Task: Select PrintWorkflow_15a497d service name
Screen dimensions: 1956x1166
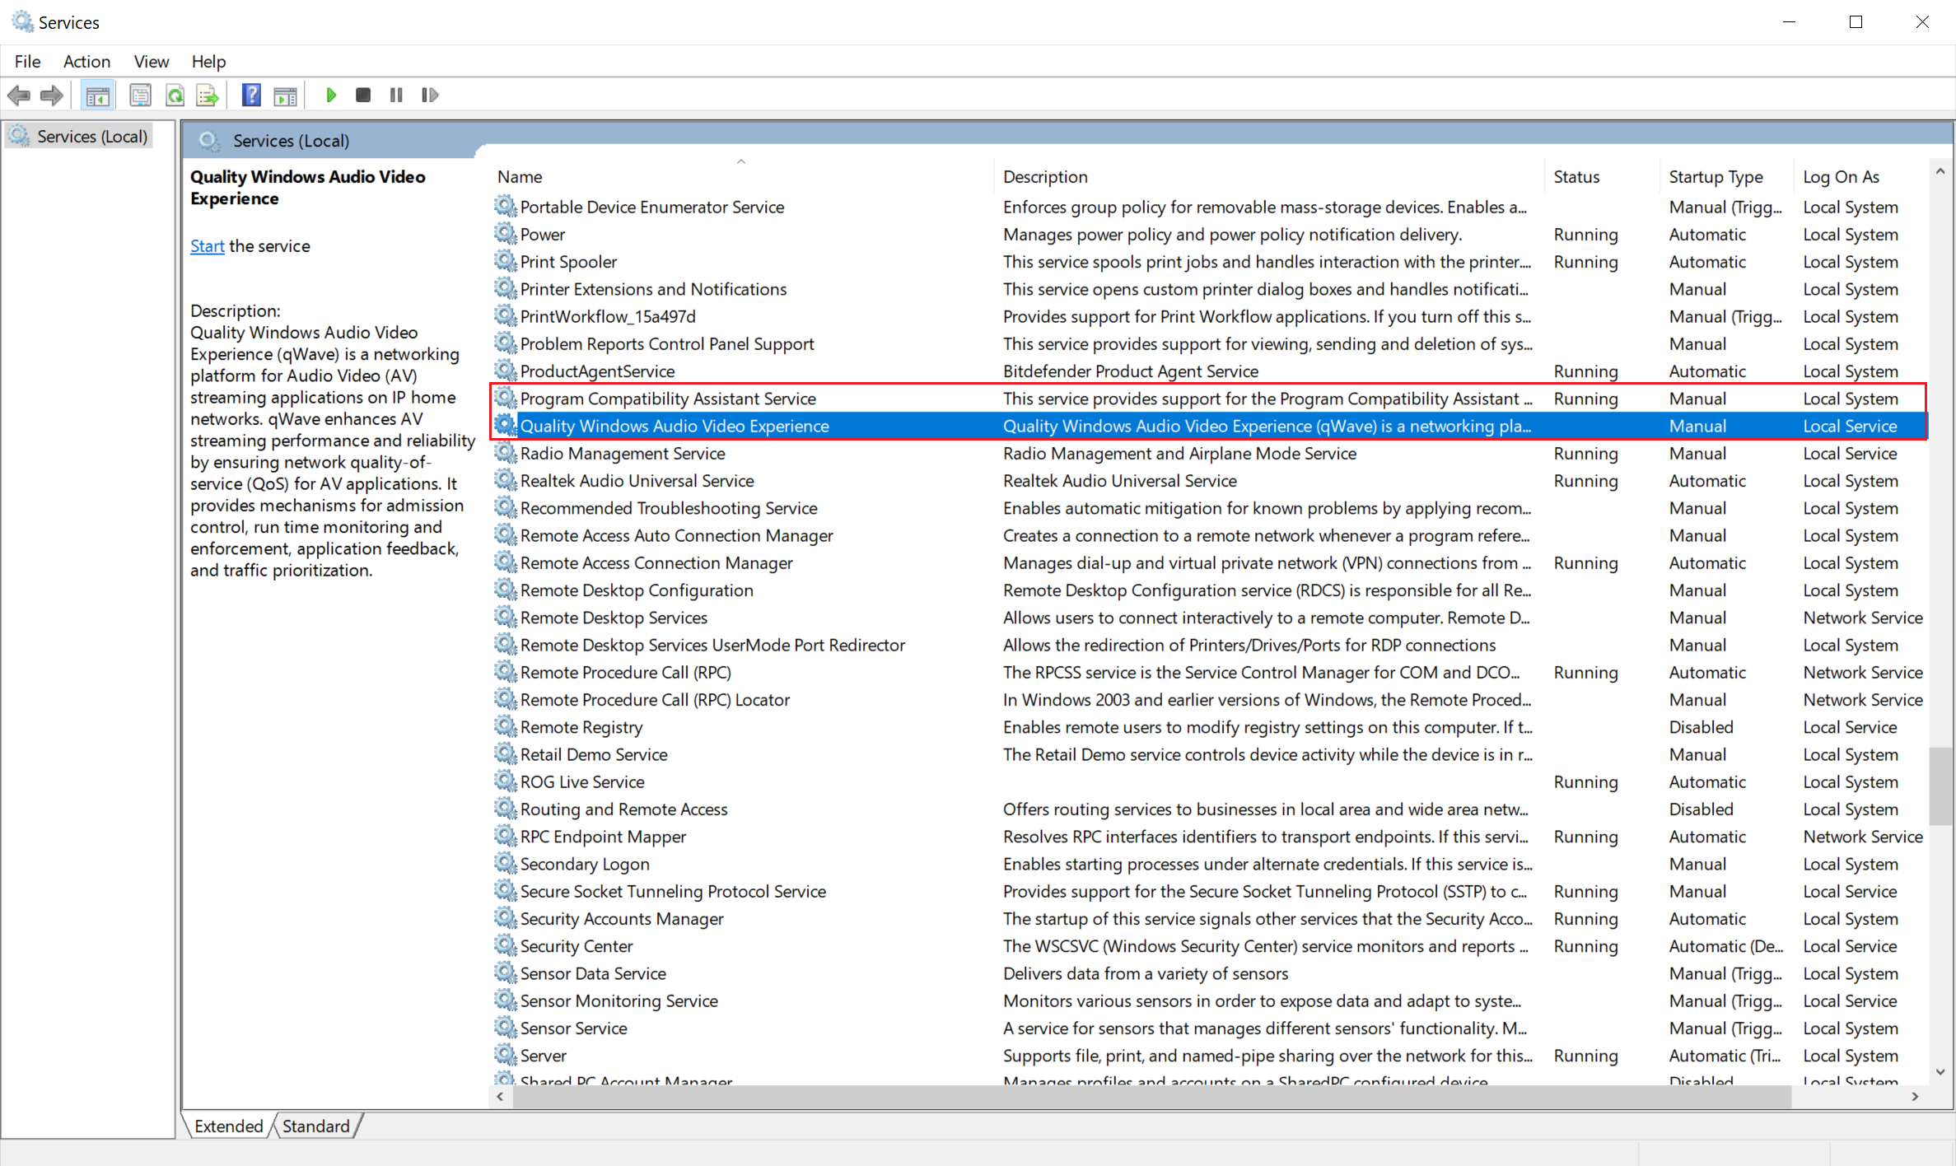Action: 608,317
